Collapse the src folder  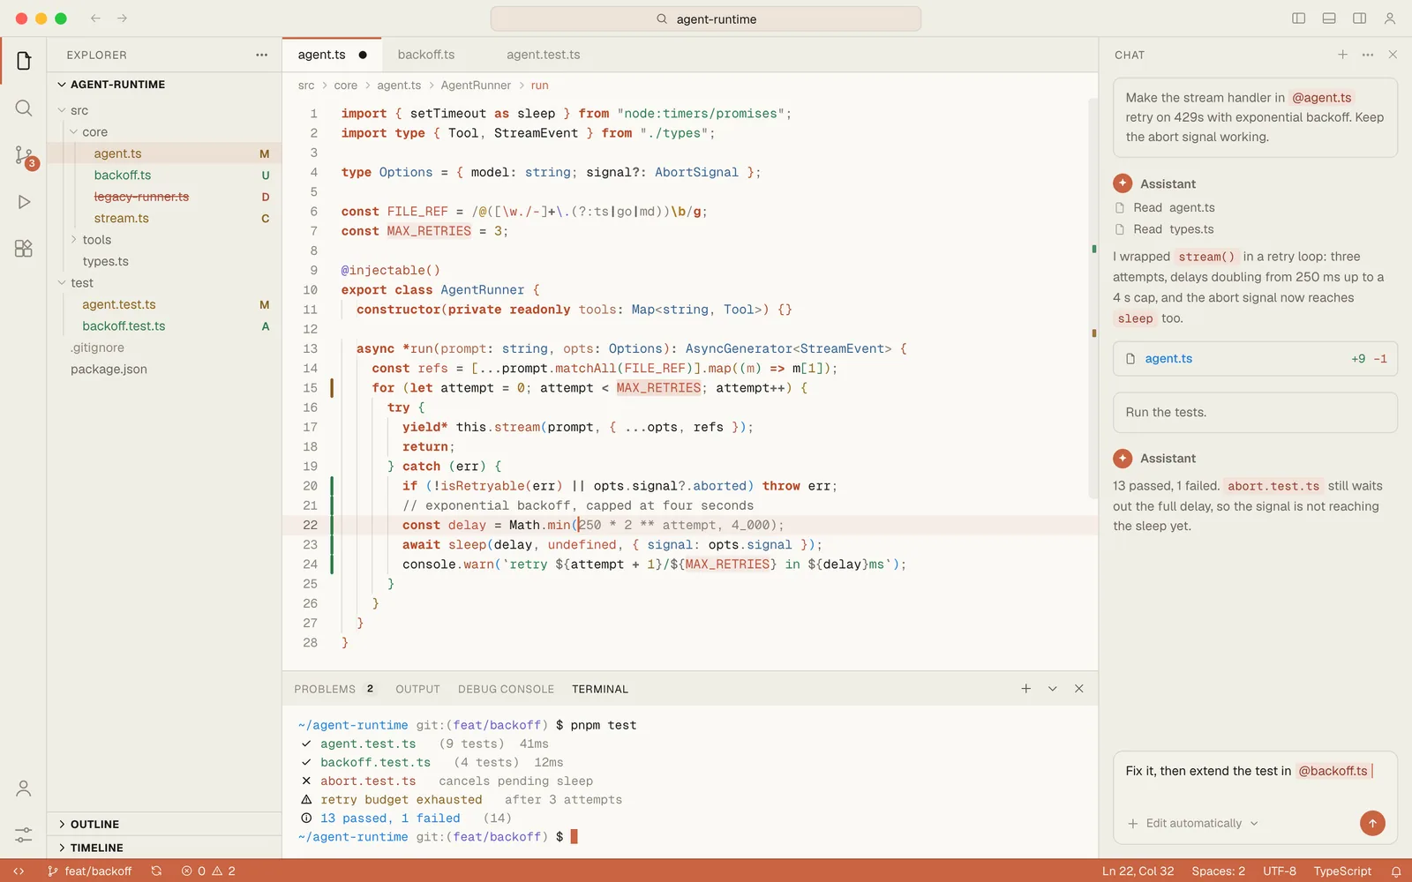pyautogui.click(x=164, y=110)
